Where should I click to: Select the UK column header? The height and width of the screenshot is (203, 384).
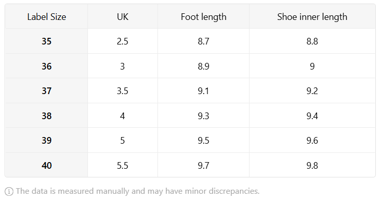click(123, 17)
